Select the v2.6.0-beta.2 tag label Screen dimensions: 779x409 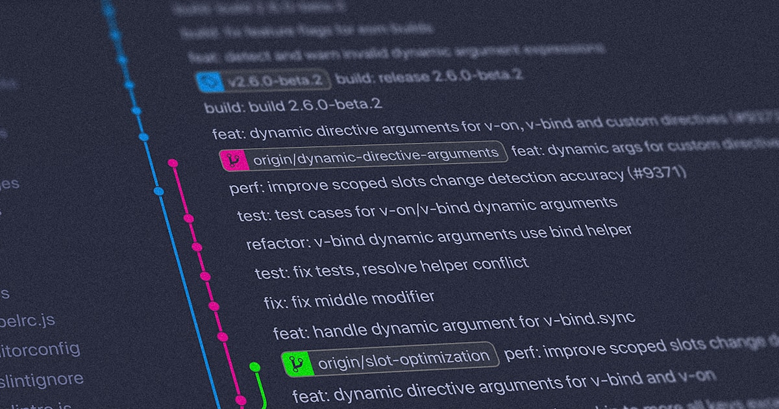(263, 80)
